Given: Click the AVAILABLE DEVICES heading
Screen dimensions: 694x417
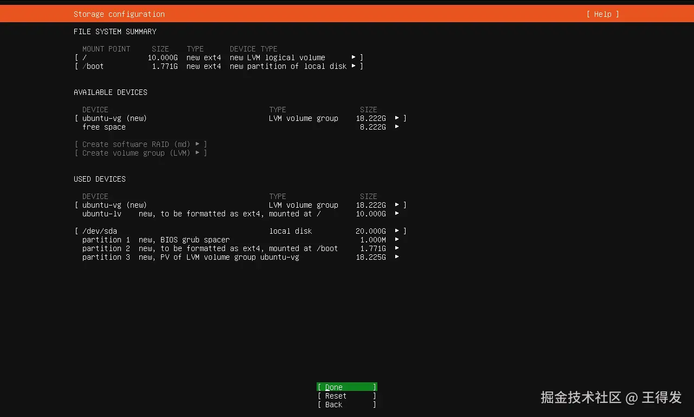Looking at the screenshot, I should pos(111,92).
